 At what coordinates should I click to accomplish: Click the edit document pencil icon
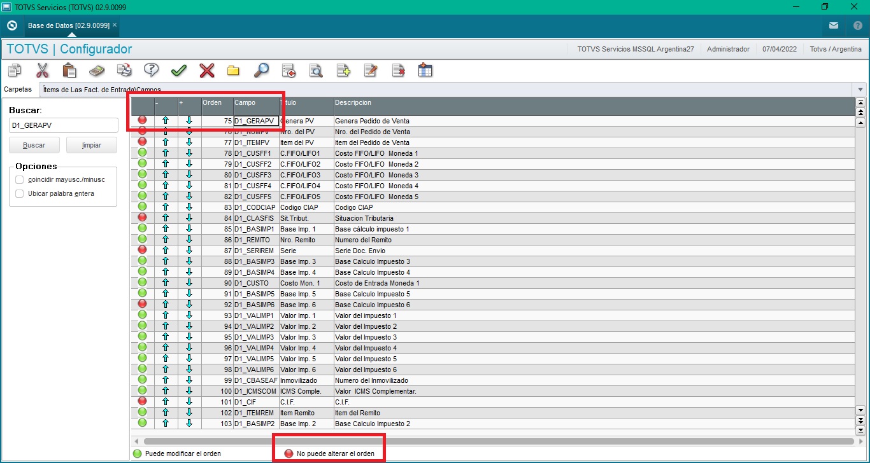click(x=371, y=71)
